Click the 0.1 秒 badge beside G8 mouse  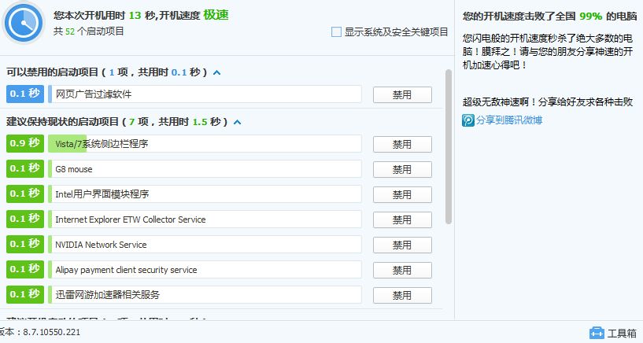coord(25,169)
